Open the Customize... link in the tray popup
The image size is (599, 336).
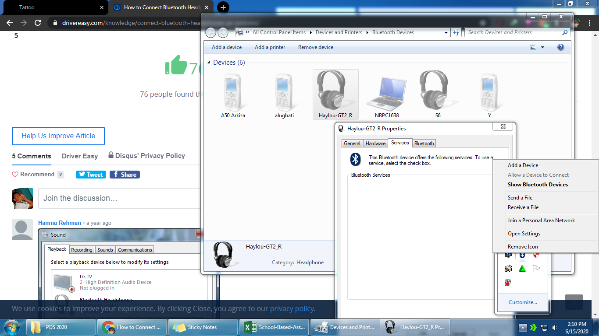click(523, 302)
